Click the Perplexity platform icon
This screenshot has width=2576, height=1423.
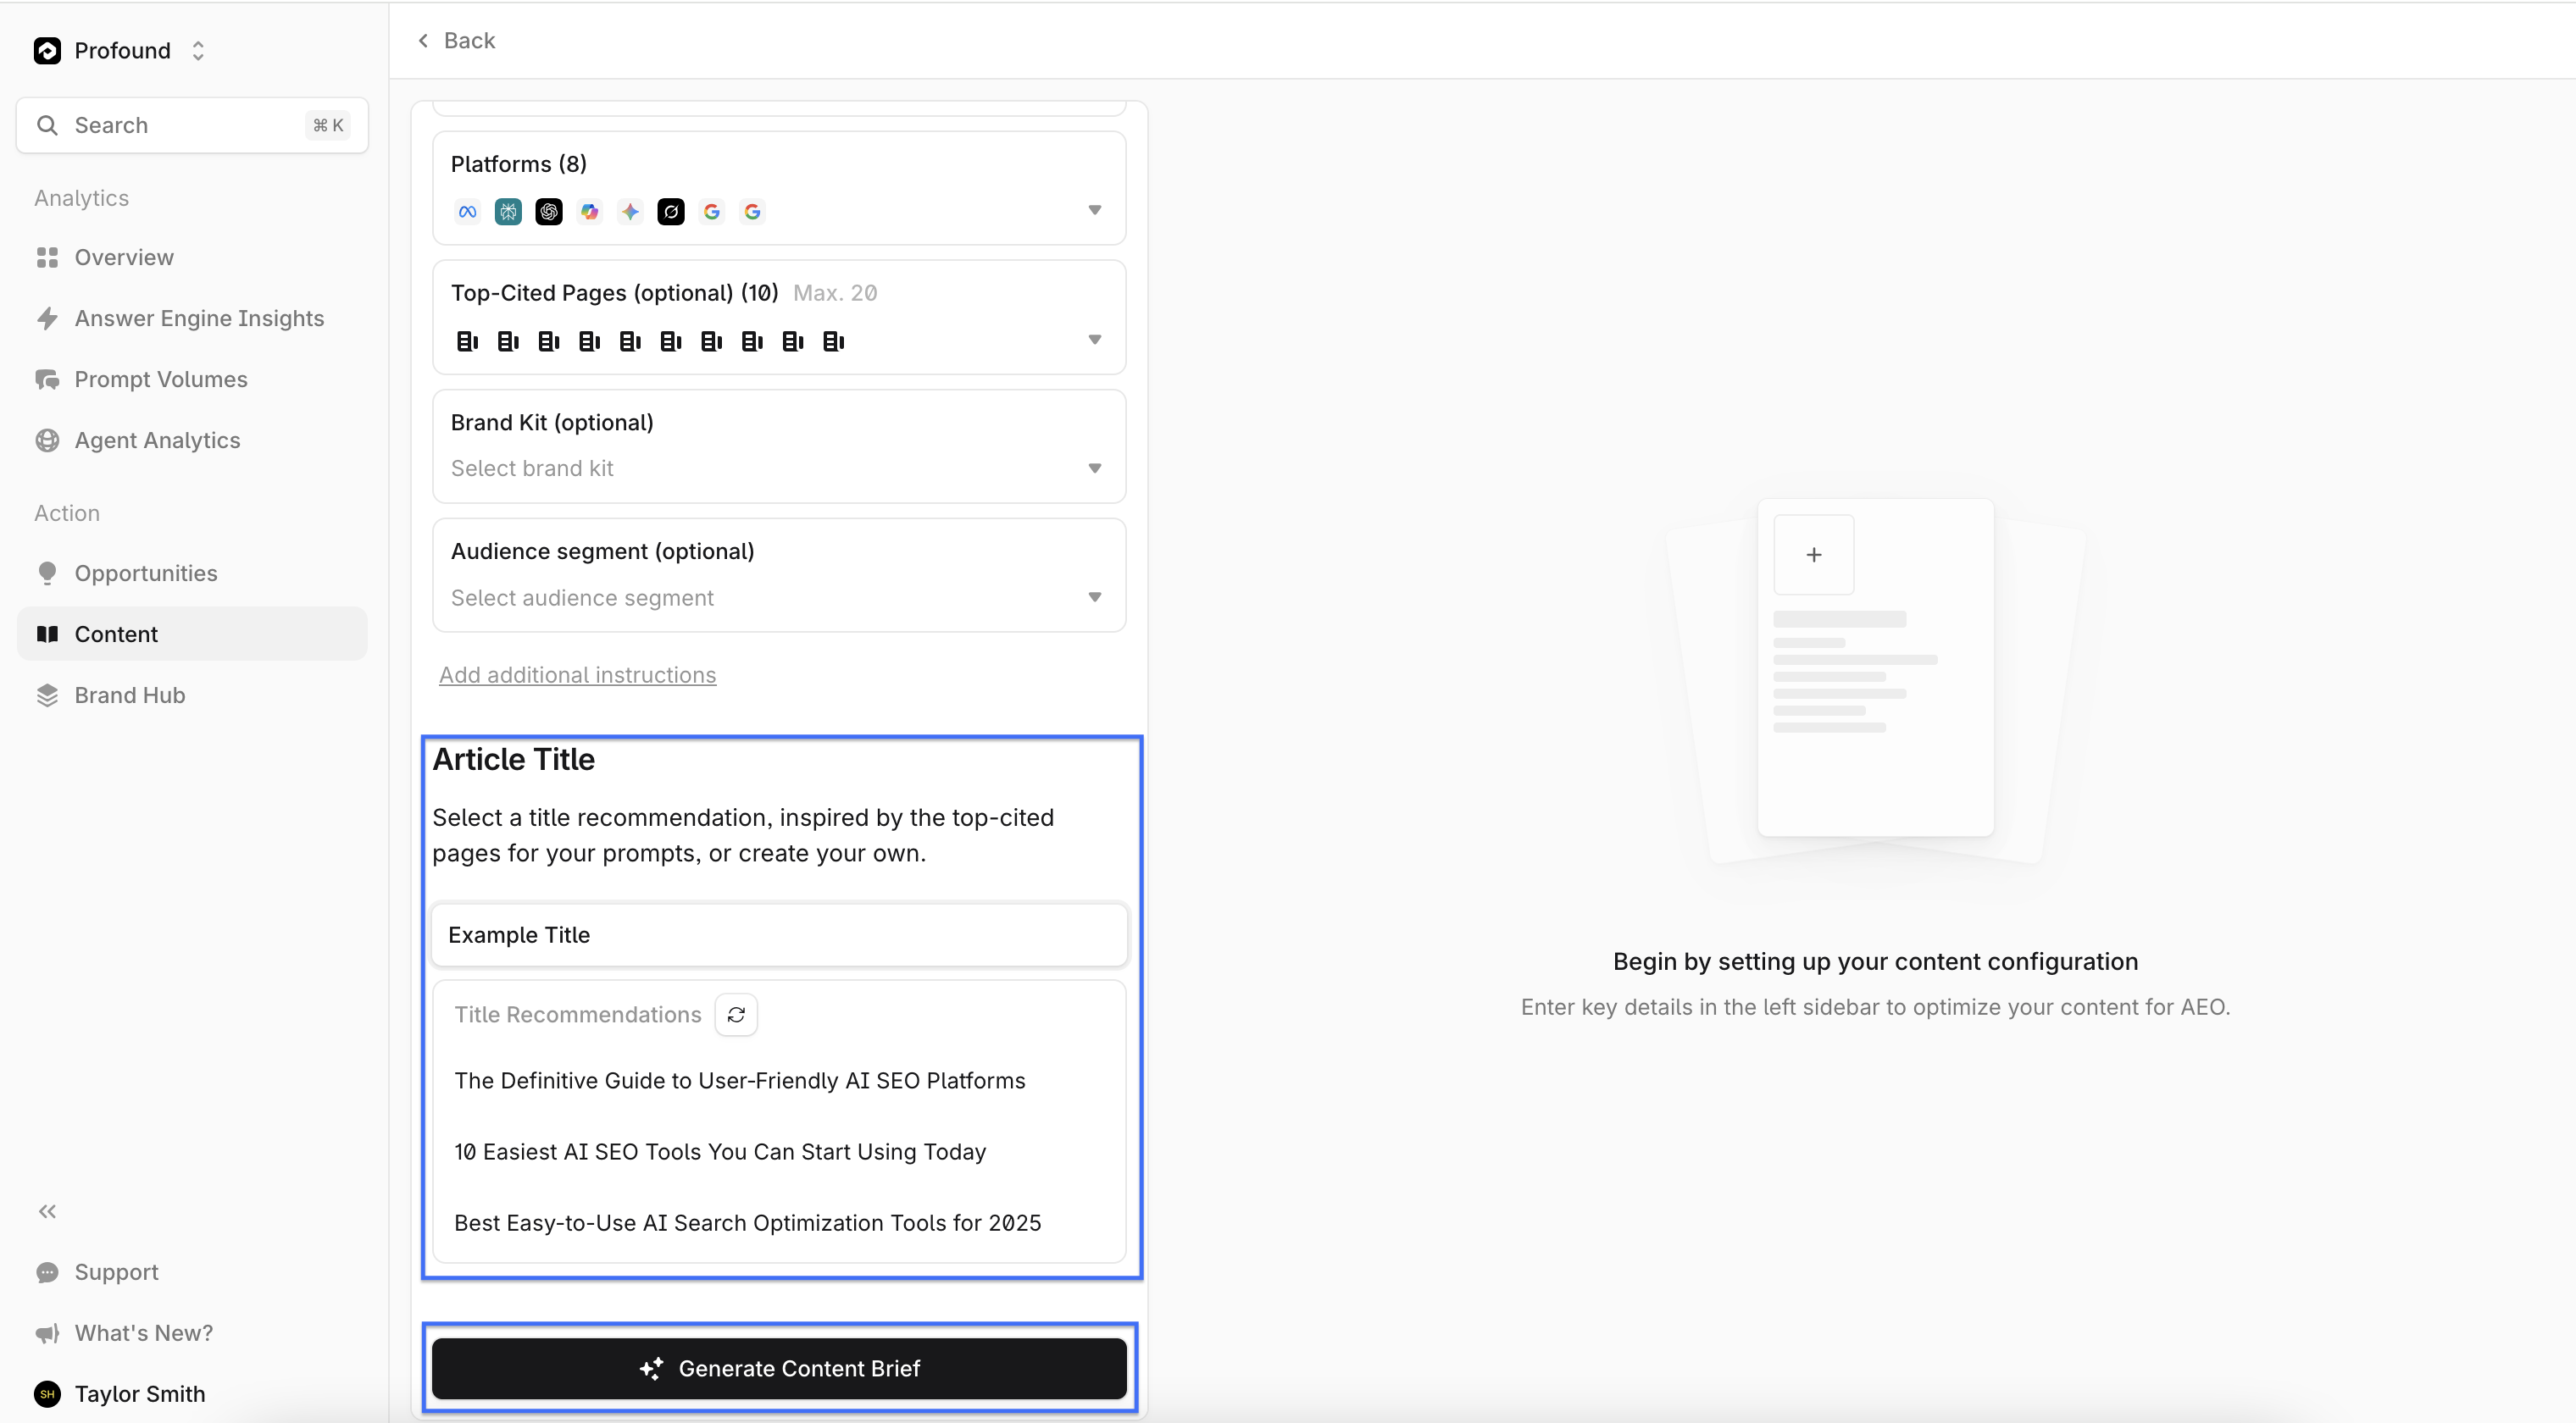[x=508, y=212]
